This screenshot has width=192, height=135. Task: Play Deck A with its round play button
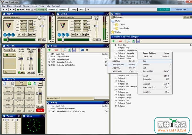(x=5, y=35)
